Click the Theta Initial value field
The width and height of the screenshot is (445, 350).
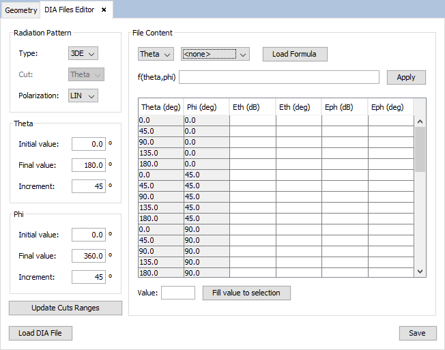[x=89, y=144]
